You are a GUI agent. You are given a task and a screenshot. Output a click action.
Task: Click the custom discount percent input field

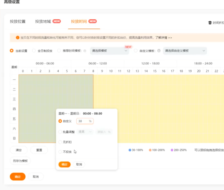tap(83, 121)
